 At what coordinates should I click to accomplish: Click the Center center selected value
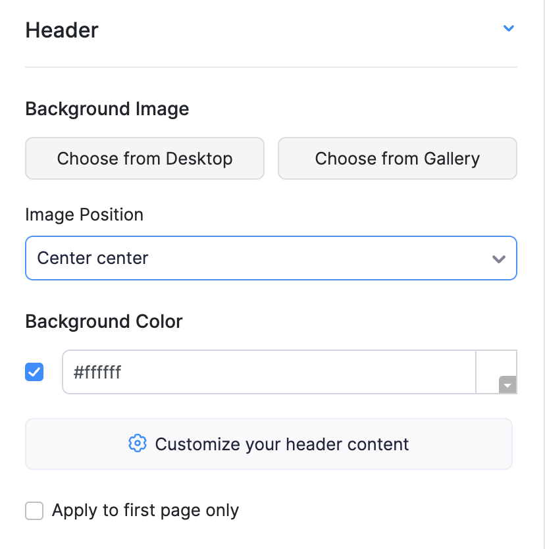tap(93, 258)
